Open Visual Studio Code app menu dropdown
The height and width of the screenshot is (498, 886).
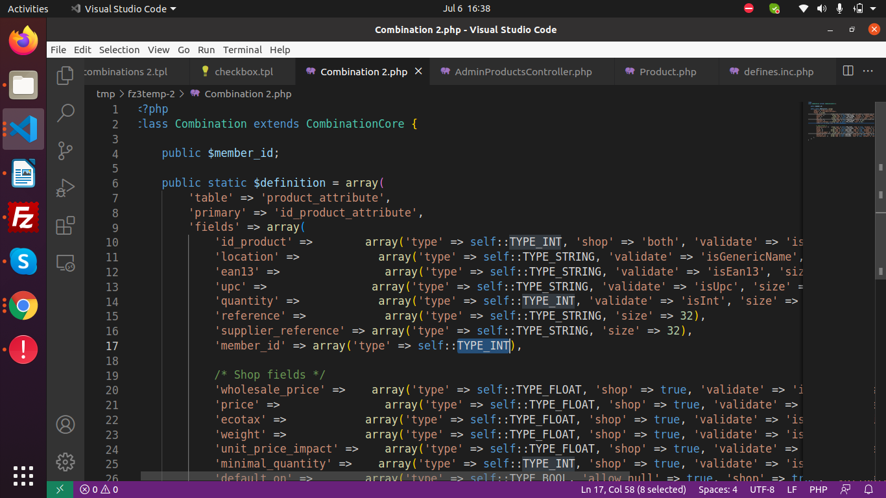pyautogui.click(x=123, y=8)
